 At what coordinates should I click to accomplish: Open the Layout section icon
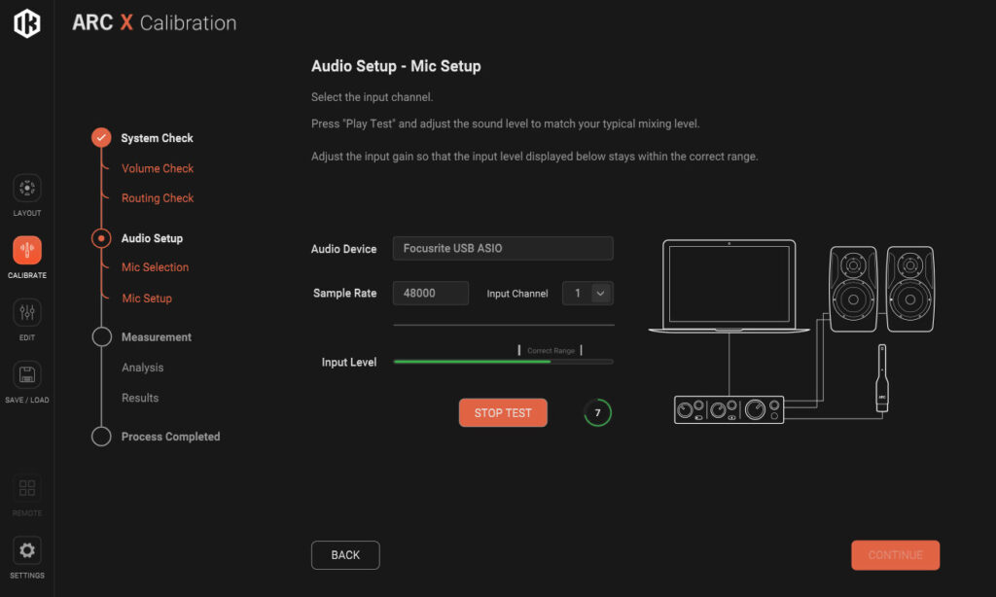point(27,187)
